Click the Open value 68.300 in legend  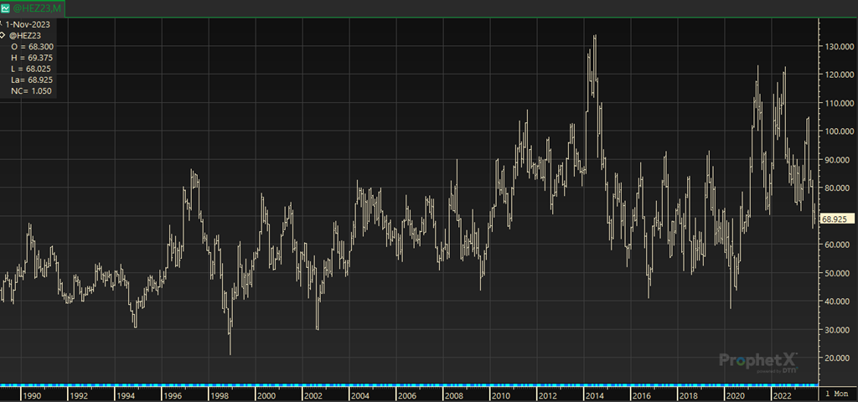pyautogui.click(x=42, y=47)
